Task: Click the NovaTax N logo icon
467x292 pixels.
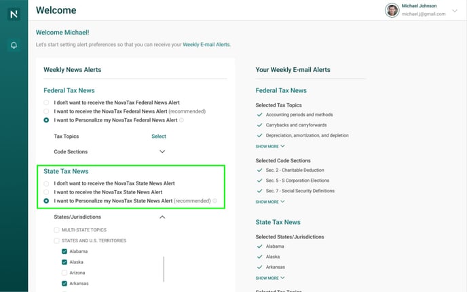Action: tap(14, 14)
